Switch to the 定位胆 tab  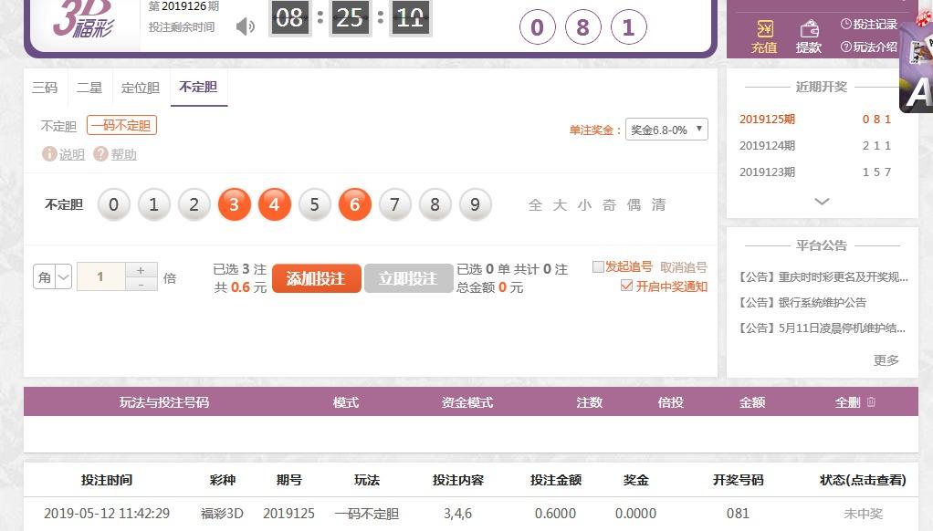141,88
